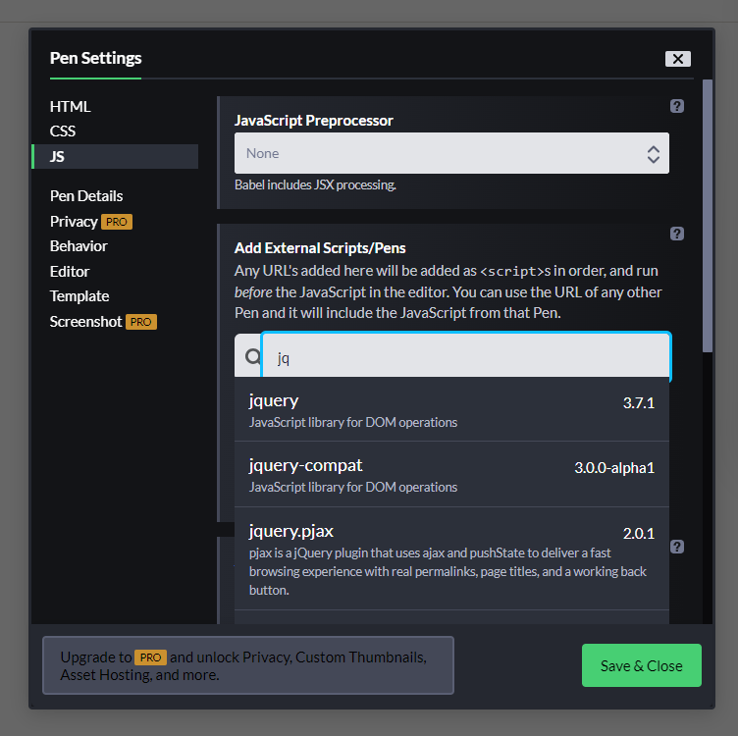The width and height of the screenshot is (738, 736).
Task: Click the Pen Settings title tab
Action: [95, 58]
